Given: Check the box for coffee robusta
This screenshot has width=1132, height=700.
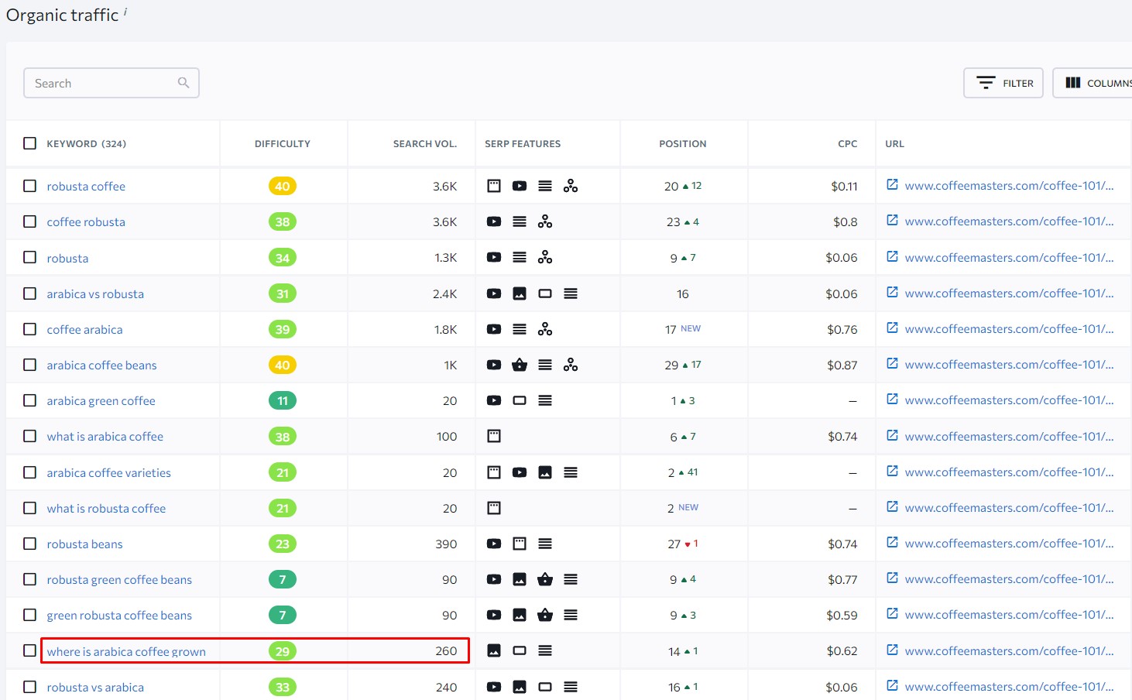Looking at the screenshot, I should point(29,221).
